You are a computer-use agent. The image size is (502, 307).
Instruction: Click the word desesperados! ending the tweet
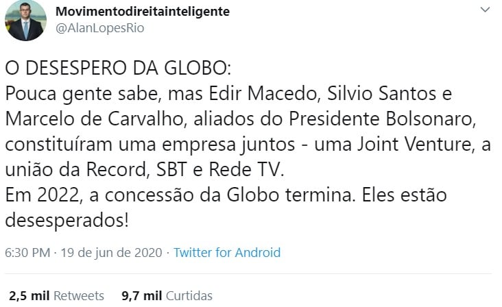pos(67,220)
